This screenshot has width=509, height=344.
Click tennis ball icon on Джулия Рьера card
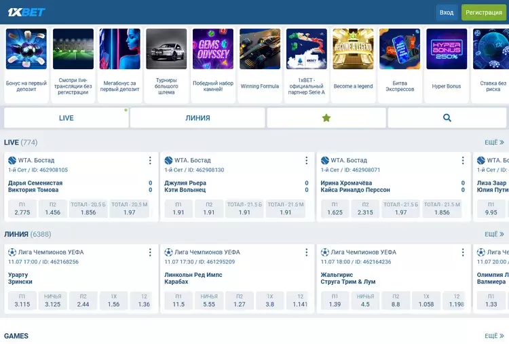point(168,160)
